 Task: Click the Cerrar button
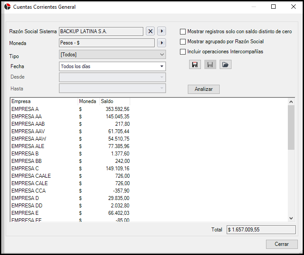pyautogui.click(x=282, y=244)
